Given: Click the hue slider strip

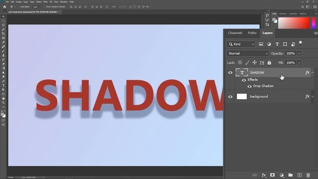Looking at the screenshot, I should 314,23.
